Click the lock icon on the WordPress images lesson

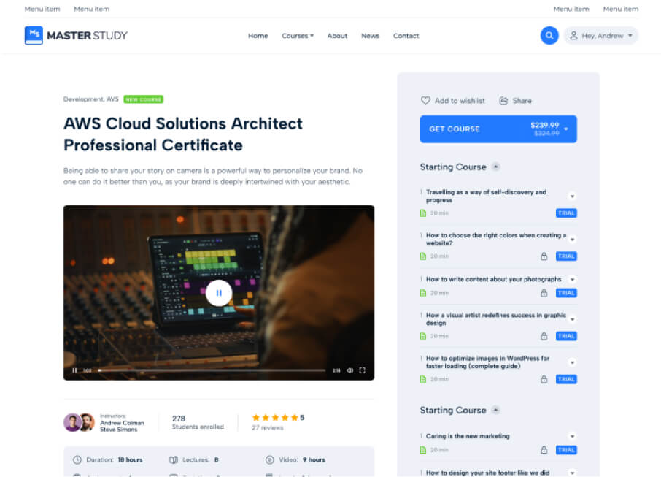544,380
